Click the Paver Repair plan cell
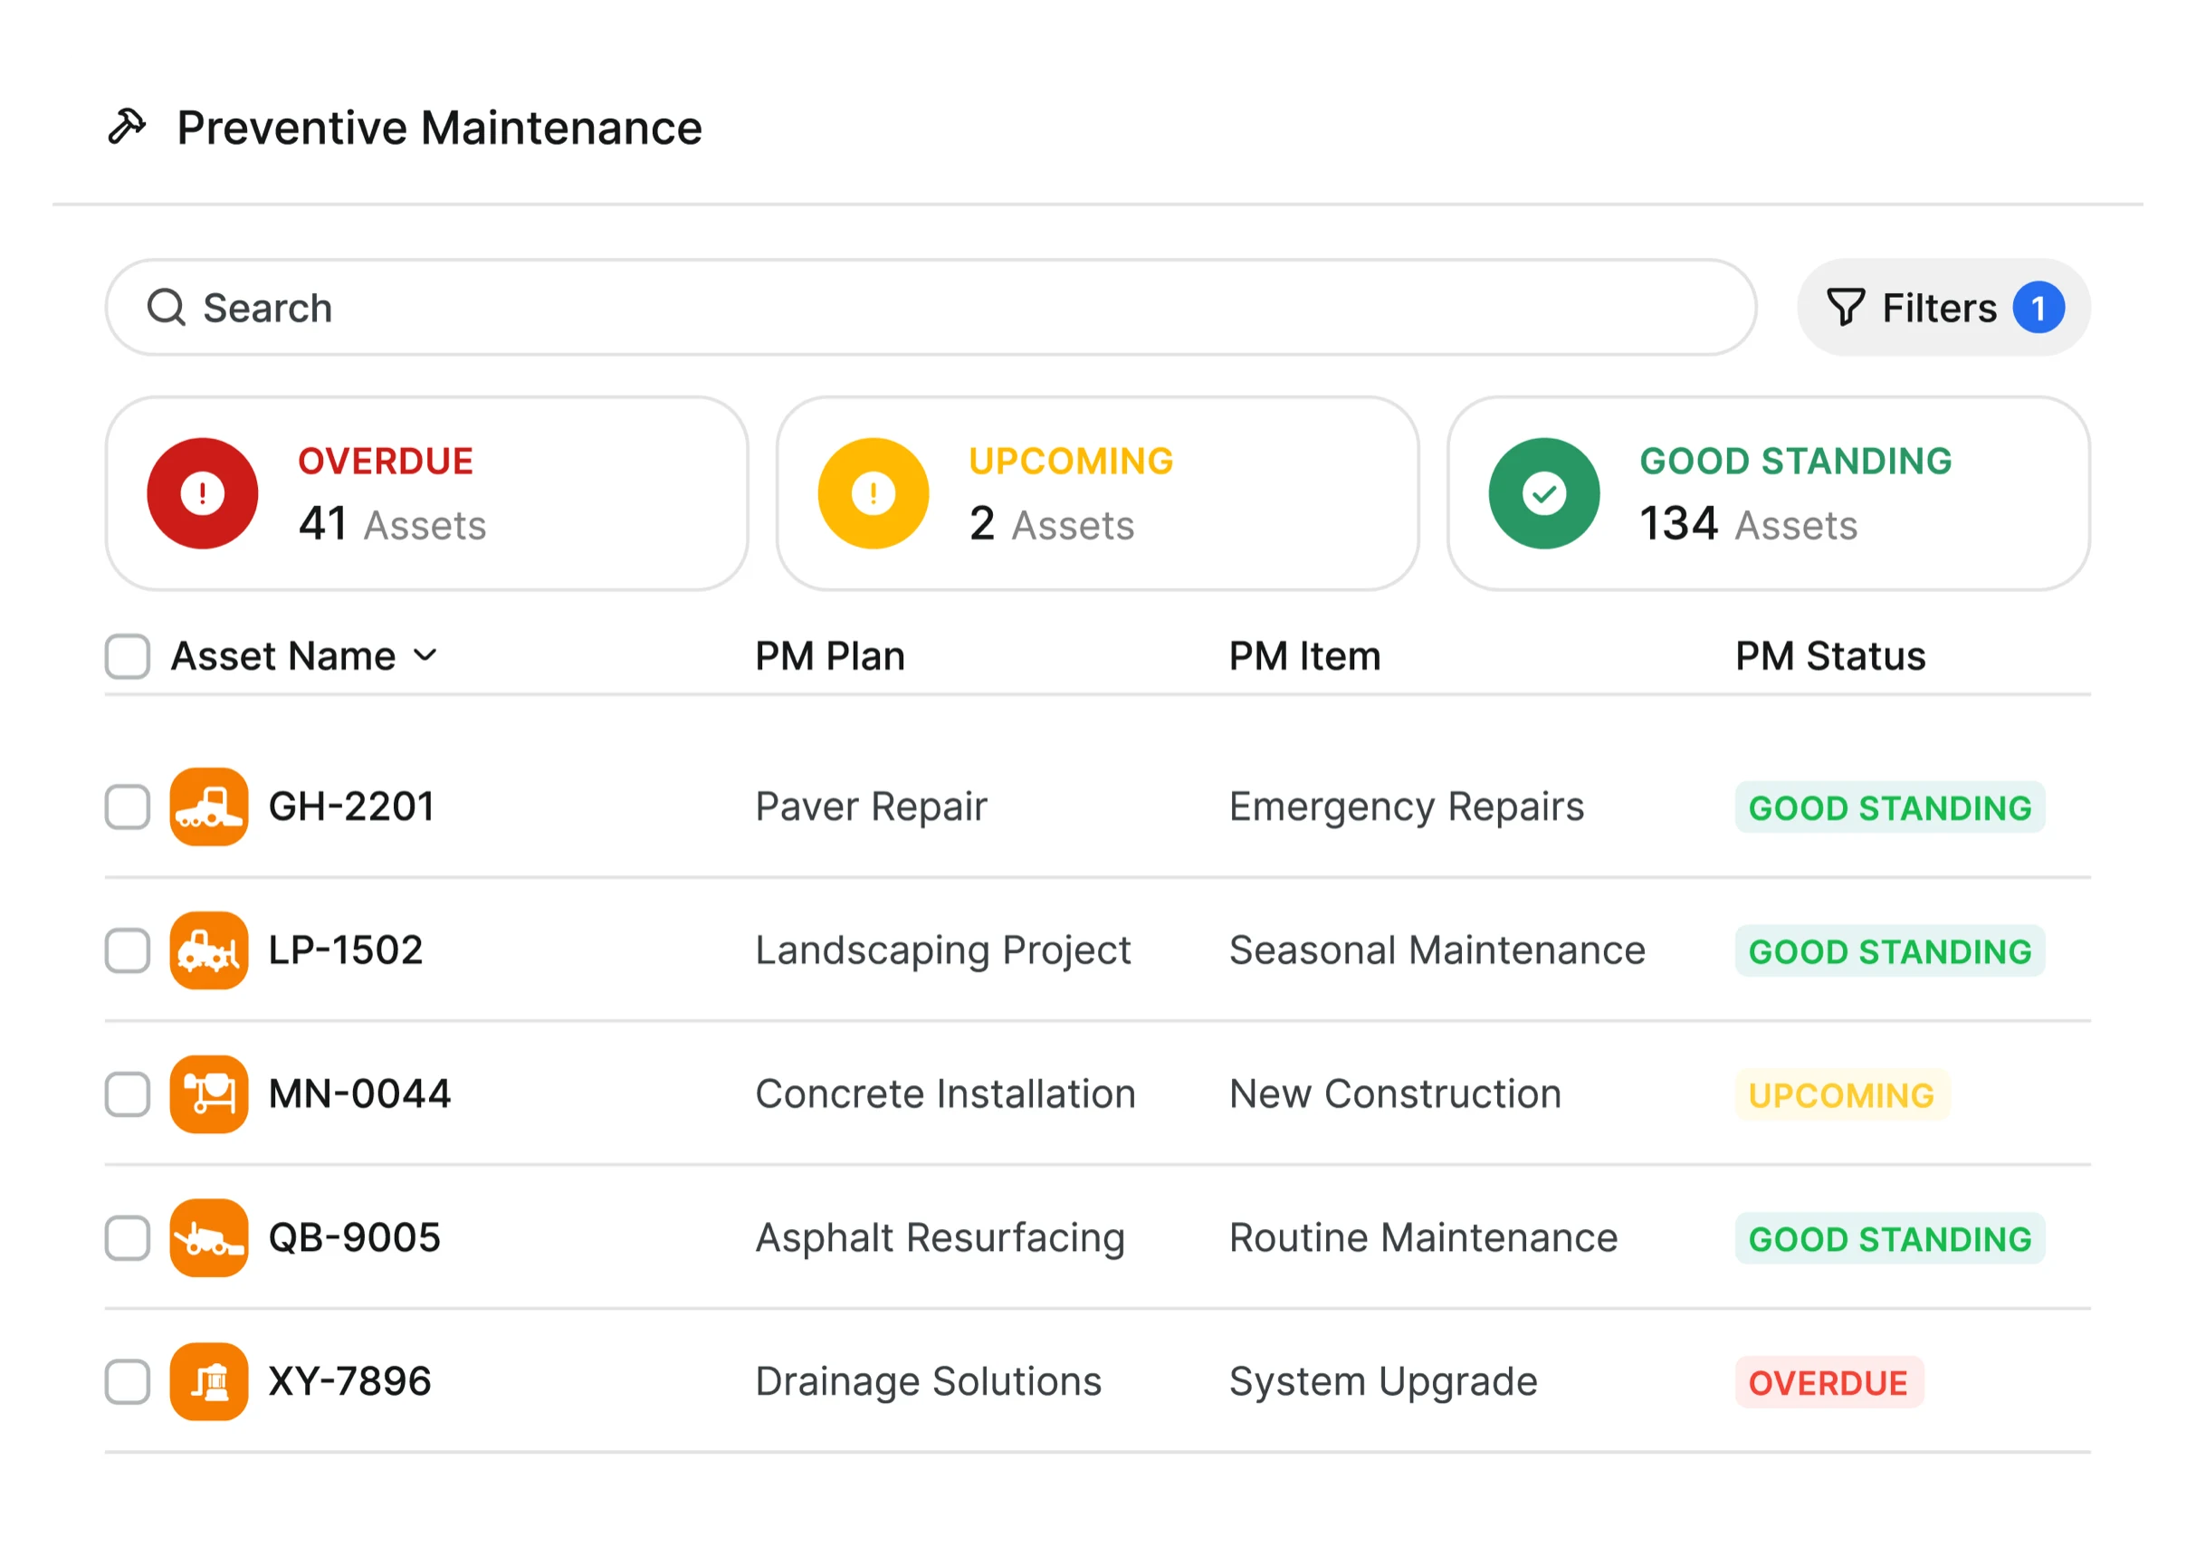Viewport: 2196px width, 1565px height. pos(871,807)
